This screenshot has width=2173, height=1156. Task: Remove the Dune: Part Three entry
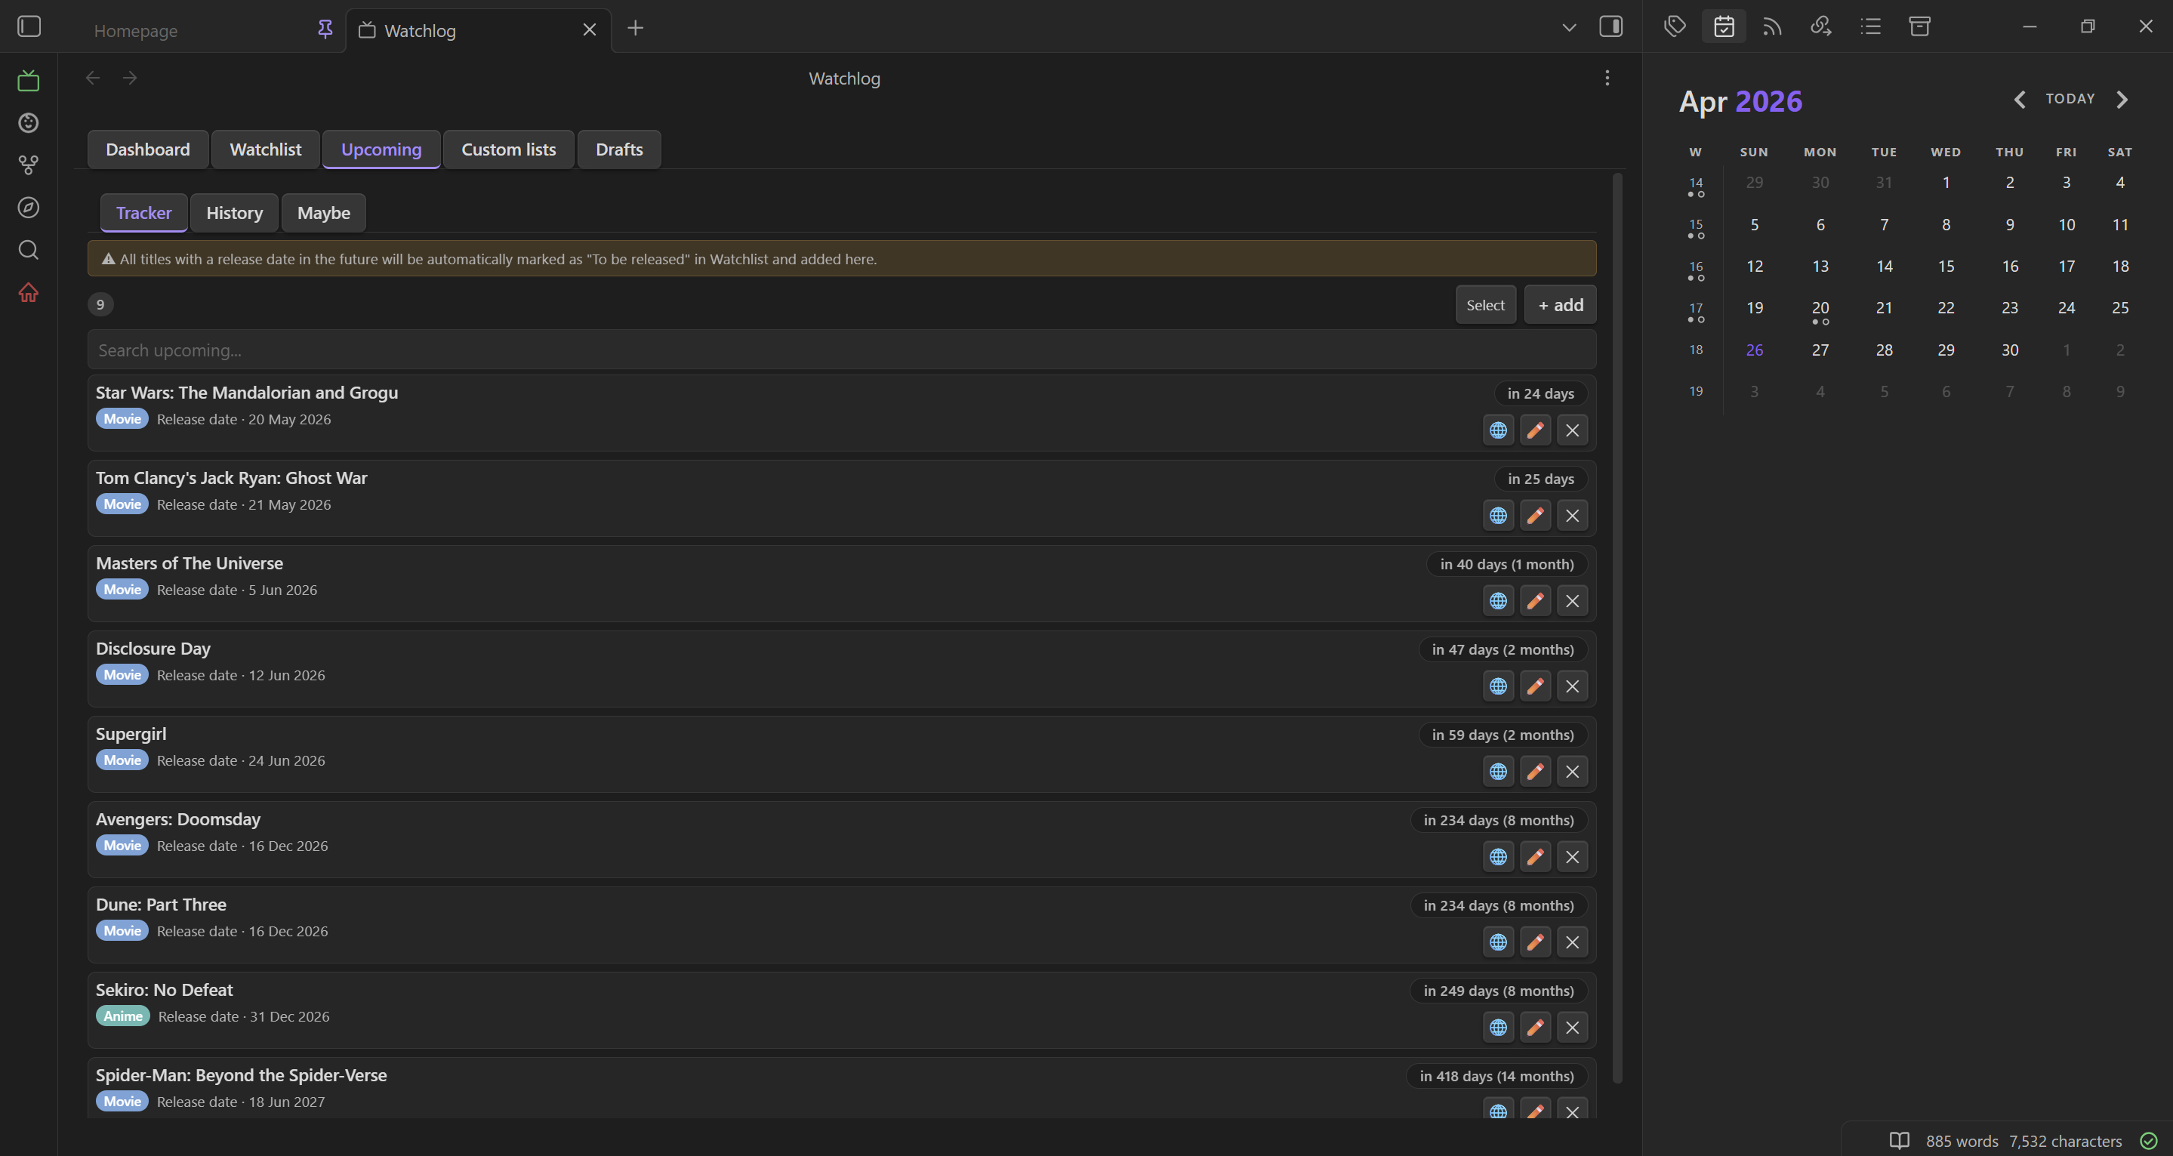click(1573, 942)
